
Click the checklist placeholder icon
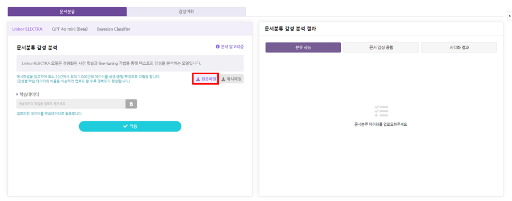(x=382, y=111)
